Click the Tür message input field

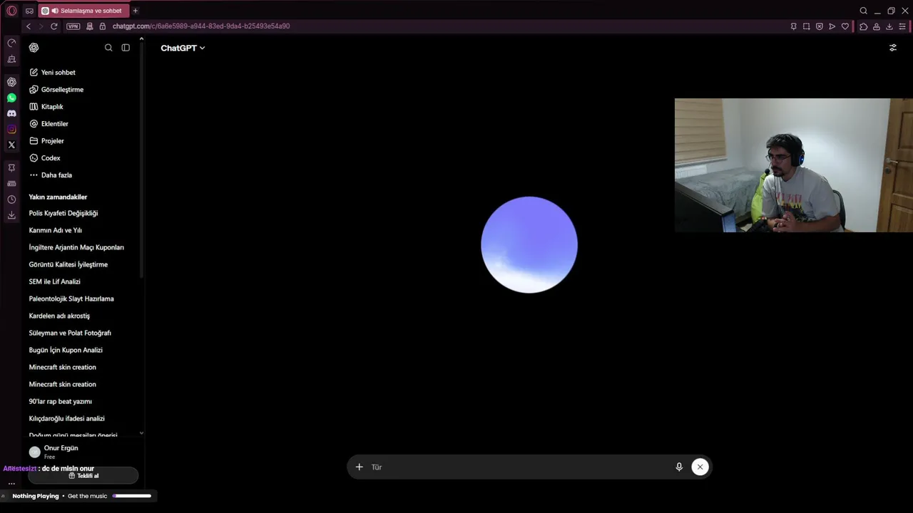[x=519, y=467]
